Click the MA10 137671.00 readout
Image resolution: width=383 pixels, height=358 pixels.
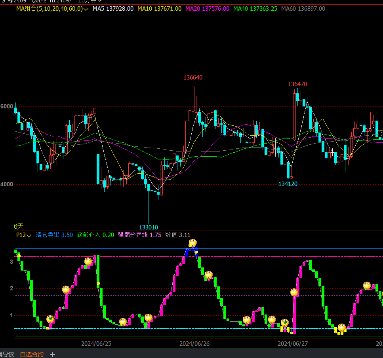[160, 9]
